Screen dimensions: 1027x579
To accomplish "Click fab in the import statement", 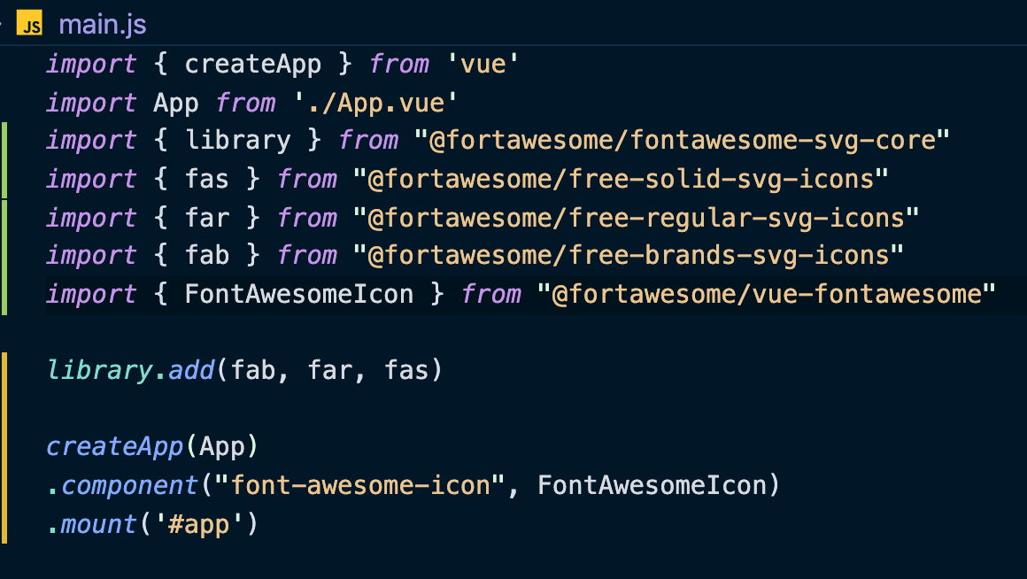I will click(x=207, y=256).
